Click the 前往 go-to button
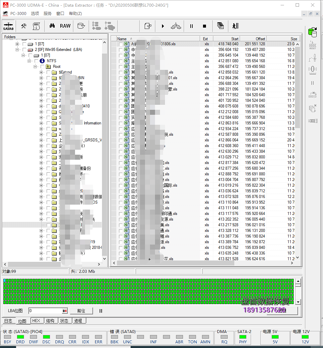Image resolution: width=323 pixels, height=348 pixels. pyautogui.click(x=81, y=311)
